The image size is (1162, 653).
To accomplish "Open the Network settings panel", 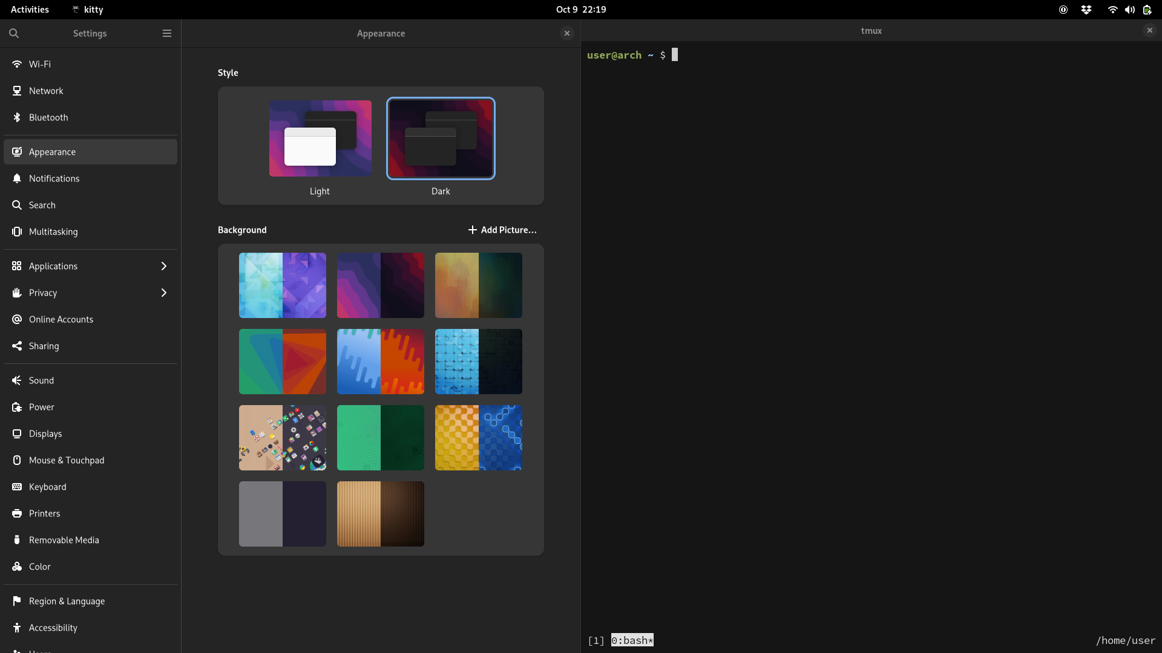I will [90, 91].
